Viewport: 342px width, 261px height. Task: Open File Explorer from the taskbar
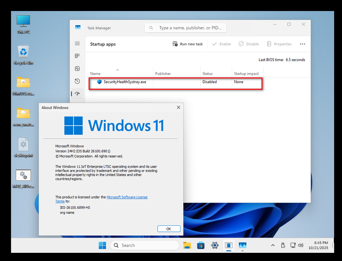pyautogui.click(x=187, y=245)
